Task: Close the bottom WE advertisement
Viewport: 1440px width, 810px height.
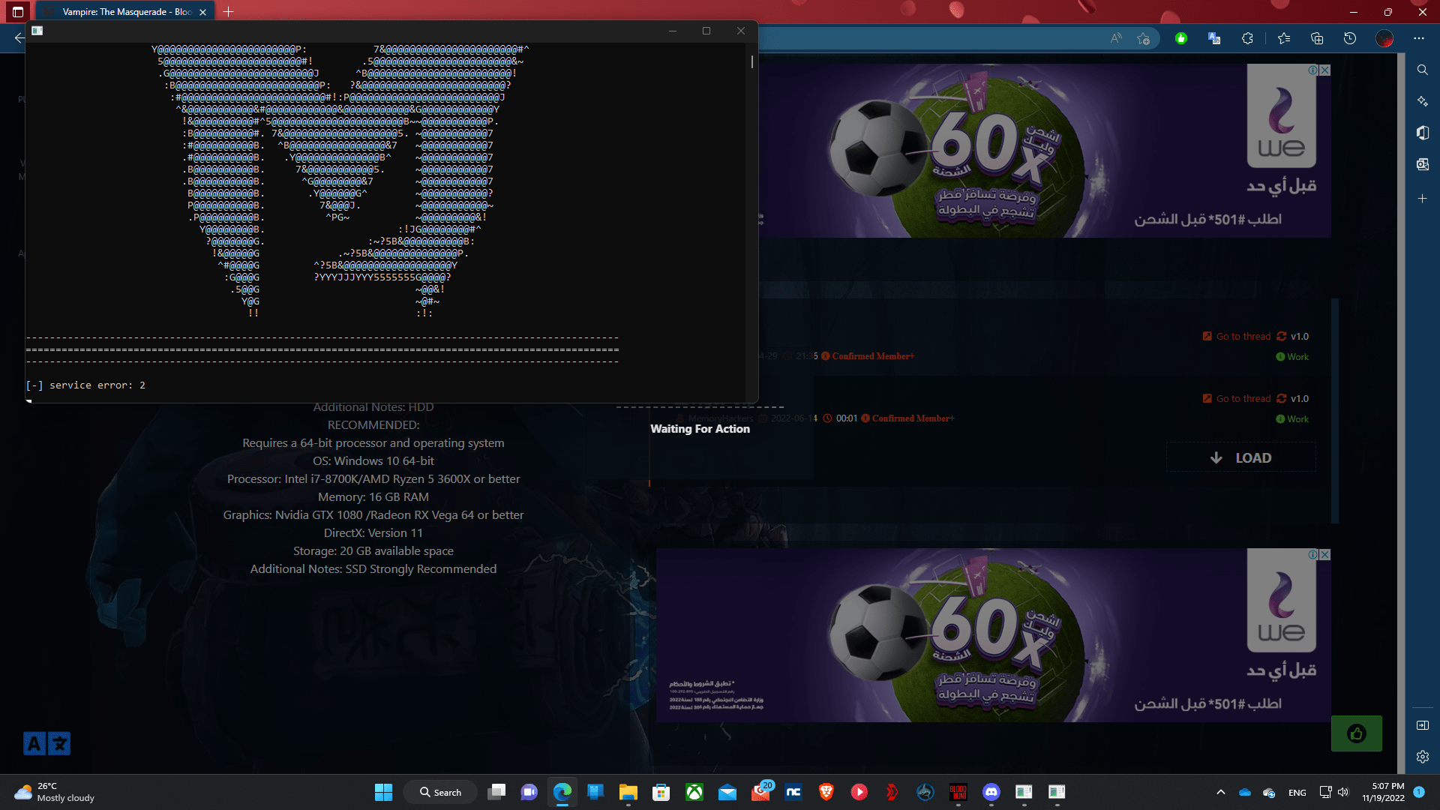Action: coord(1325,554)
